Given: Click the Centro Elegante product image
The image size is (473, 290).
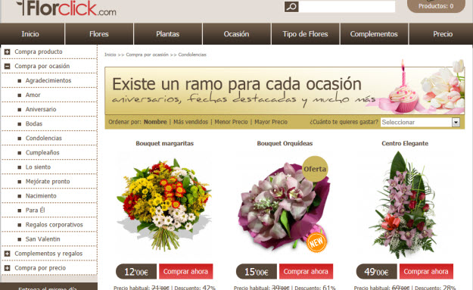Looking at the screenshot, I should (405, 205).
